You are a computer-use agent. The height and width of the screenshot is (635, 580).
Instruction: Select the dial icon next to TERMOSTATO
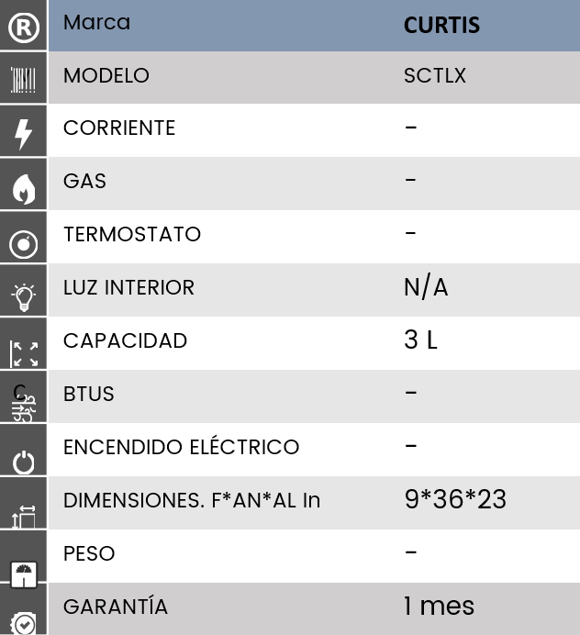tap(24, 244)
